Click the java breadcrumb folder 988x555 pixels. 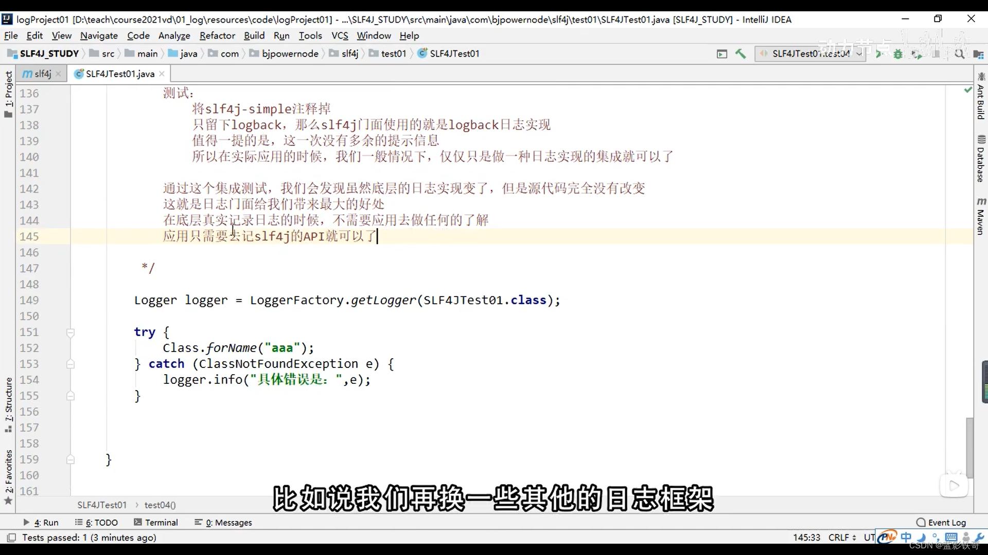coord(183,53)
